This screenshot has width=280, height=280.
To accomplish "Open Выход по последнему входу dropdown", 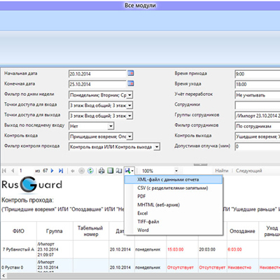I will coord(111,126).
